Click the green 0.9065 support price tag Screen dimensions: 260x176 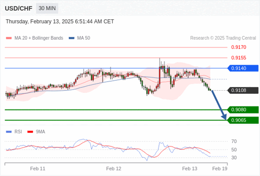pos(243,120)
